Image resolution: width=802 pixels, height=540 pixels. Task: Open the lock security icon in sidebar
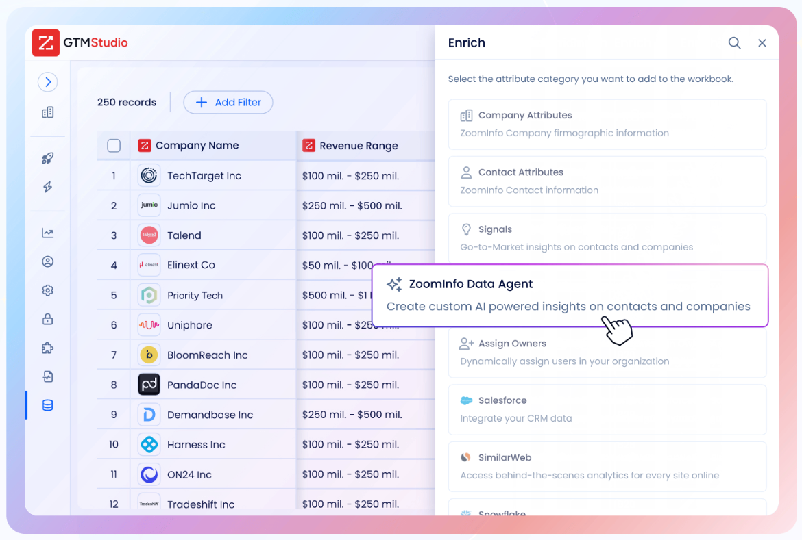pos(47,320)
